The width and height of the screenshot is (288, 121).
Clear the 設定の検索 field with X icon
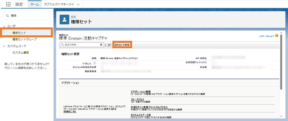click(x=101, y=45)
